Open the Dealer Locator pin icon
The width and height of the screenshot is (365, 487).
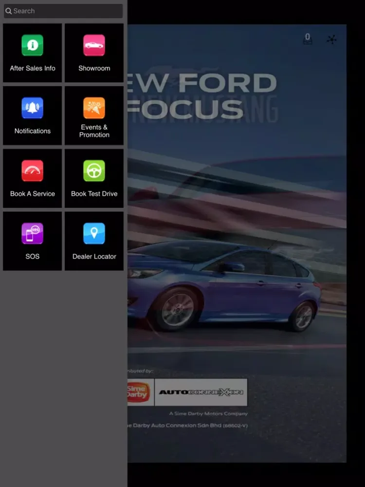[x=94, y=234]
